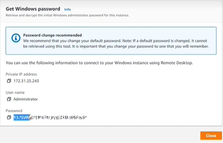Close the Get Windows password dialog

coord(211,136)
